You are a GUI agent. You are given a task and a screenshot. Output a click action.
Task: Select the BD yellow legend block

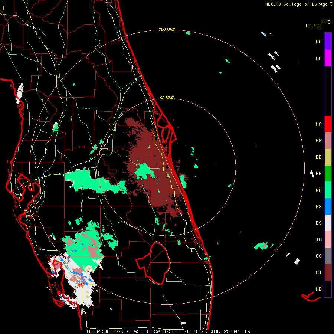pyautogui.click(x=328, y=157)
